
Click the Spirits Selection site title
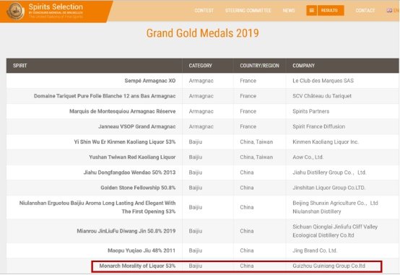(56, 7)
